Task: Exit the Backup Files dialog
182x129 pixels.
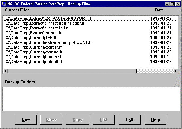Action: pos(130,120)
